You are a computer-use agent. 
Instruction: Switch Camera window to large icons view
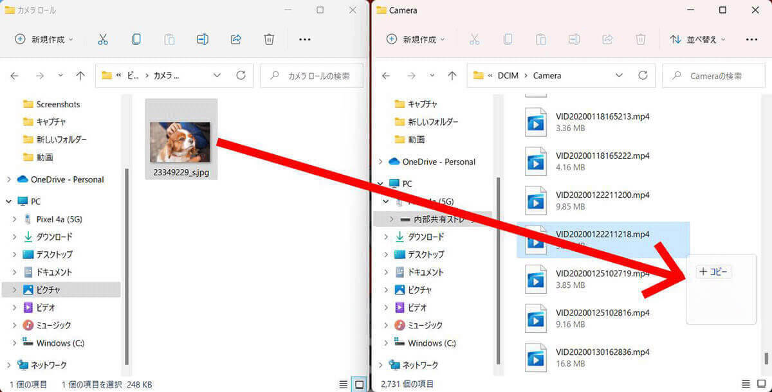tap(762, 384)
